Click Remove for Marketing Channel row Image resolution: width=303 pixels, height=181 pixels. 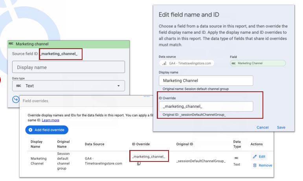[x=263, y=165]
